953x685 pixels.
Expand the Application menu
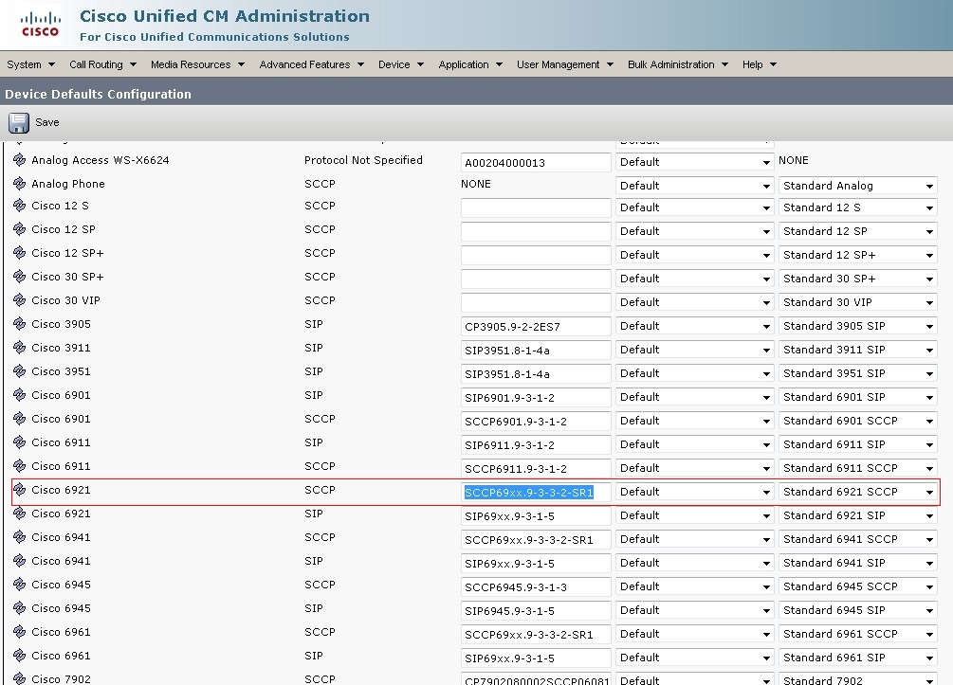(x=470, y=64)
